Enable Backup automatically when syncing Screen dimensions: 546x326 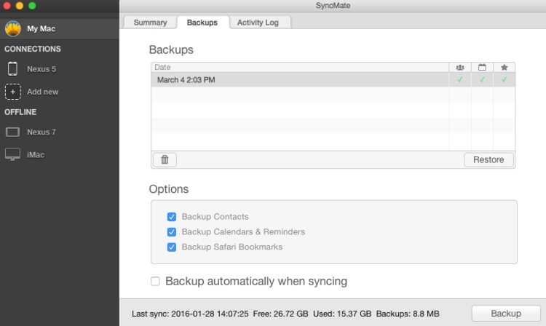pos(155,281)
